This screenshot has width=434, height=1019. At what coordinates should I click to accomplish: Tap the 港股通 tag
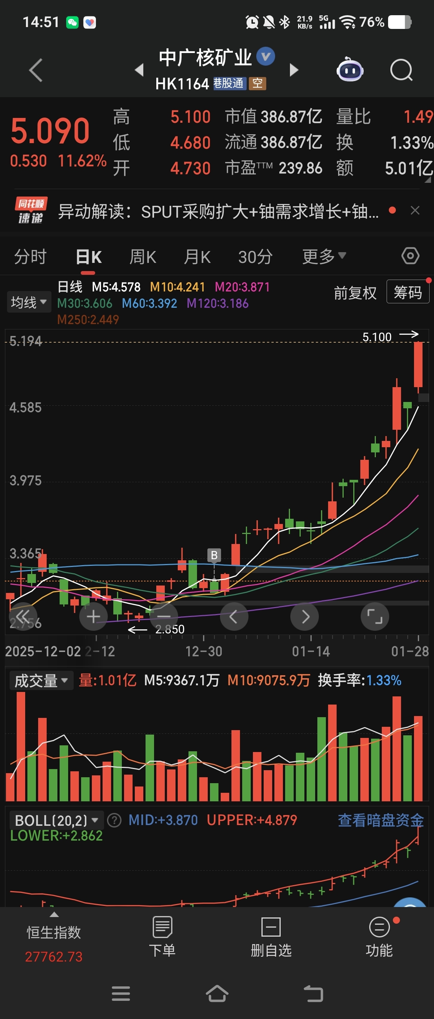click(230, 83)
